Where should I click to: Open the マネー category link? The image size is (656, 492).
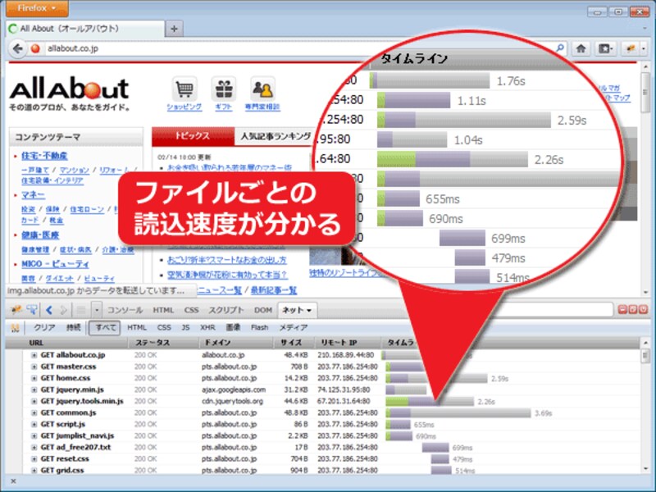pyautogui.click(x=33, y=195)
